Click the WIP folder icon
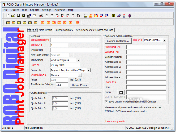 [x=91, y=16]
